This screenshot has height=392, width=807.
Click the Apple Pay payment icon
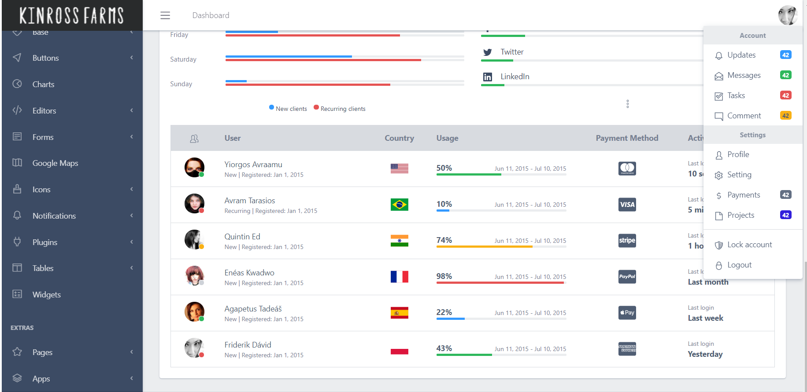(627, 313)
